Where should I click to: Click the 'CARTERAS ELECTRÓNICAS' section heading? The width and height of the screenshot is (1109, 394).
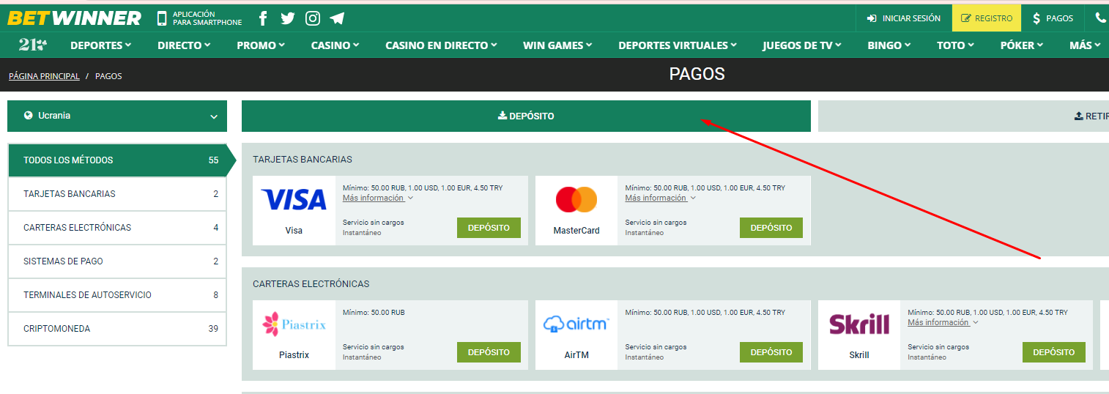point(311,283)
